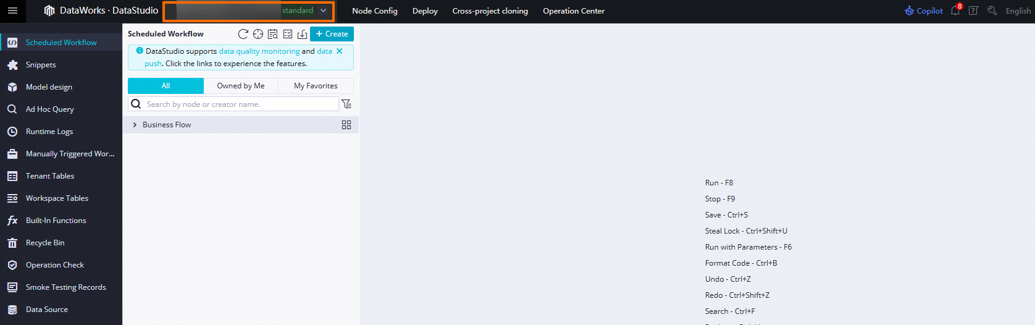This screenshot has height=325, width=1035.
Task: Open Deploy in top bar
Action: [x=425, y=11]
